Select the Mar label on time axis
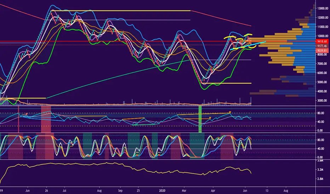This screenshot has width=330, height=194. click(x=184, y=191)
